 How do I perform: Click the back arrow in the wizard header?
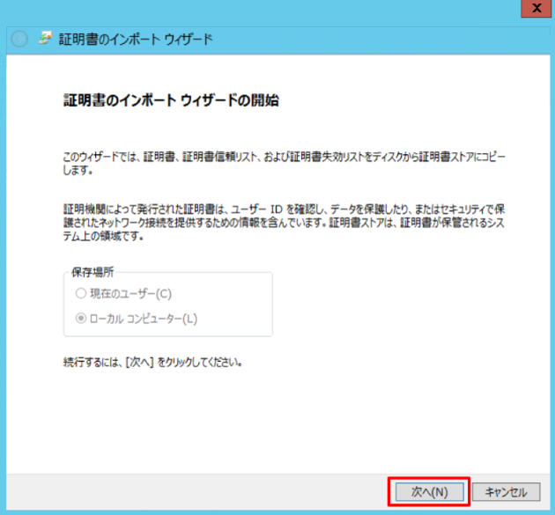19,39
